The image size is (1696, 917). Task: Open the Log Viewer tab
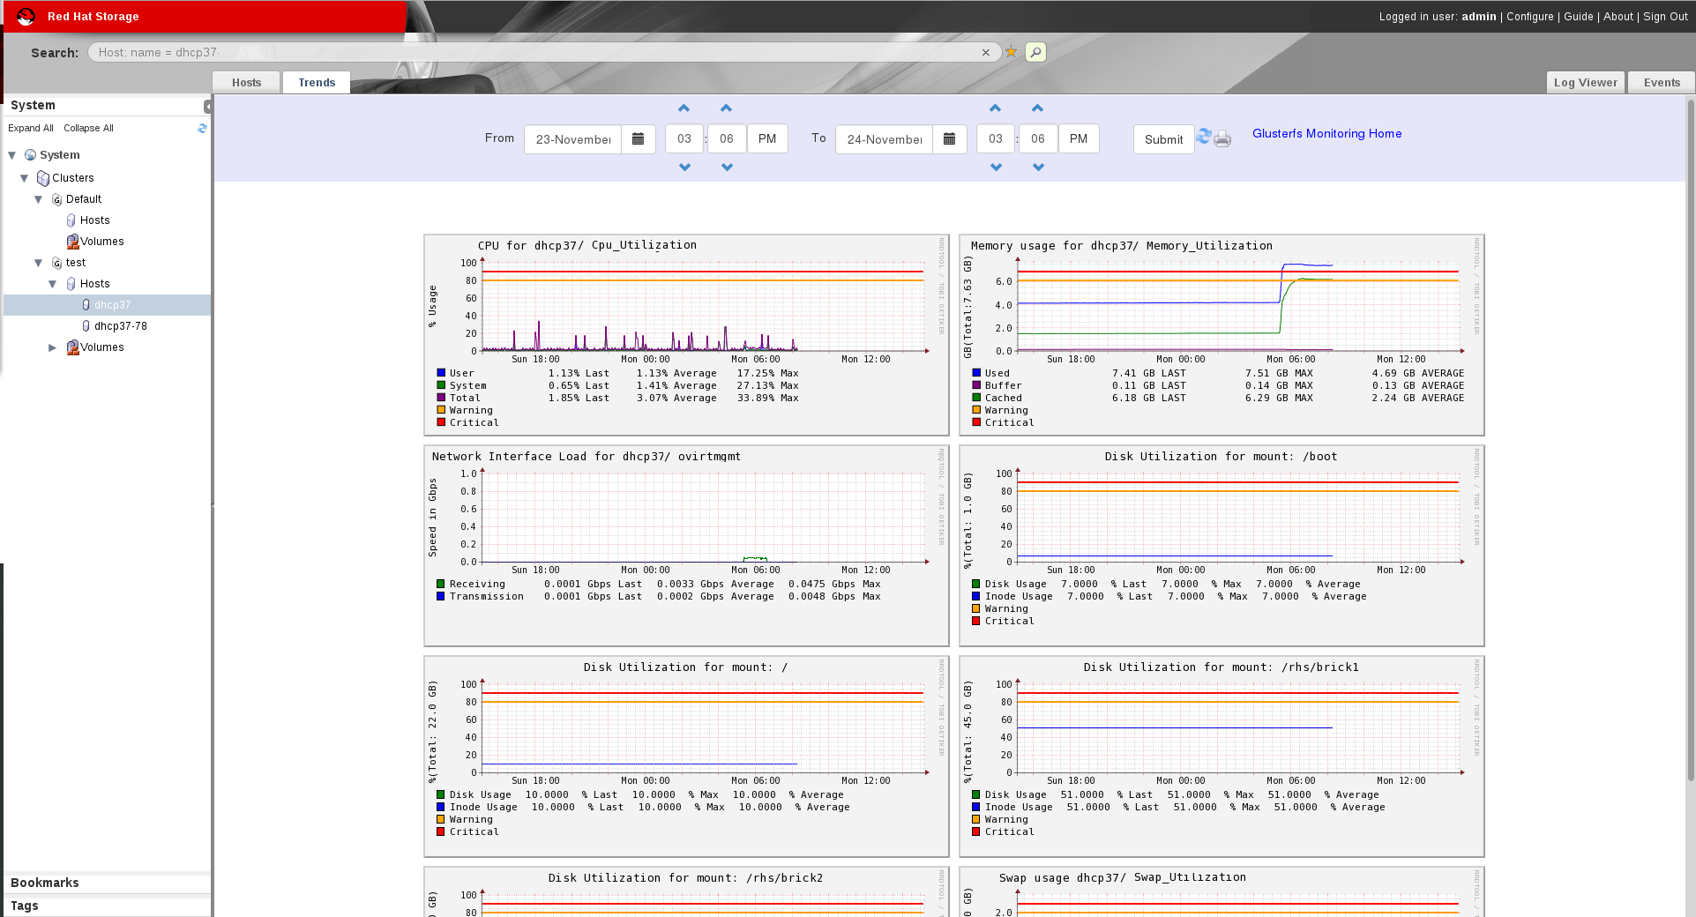point(1586,82)
